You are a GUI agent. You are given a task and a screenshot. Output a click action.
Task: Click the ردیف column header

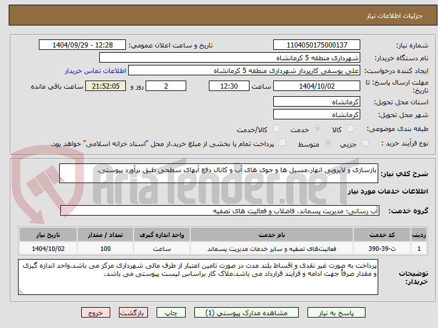419,235
